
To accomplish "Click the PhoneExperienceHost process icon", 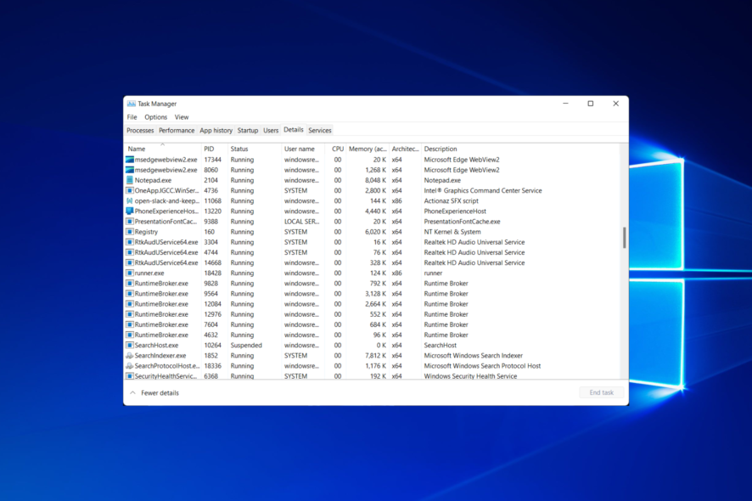I will coord(130,211).
